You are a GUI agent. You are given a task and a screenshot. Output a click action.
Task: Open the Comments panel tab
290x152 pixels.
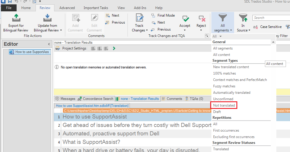click(x=172, y=99)
